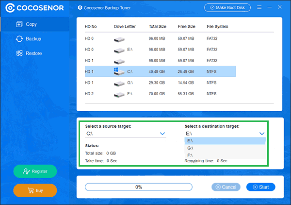
Task: Click the Make Boot Disk button
Action: [228, 8]
